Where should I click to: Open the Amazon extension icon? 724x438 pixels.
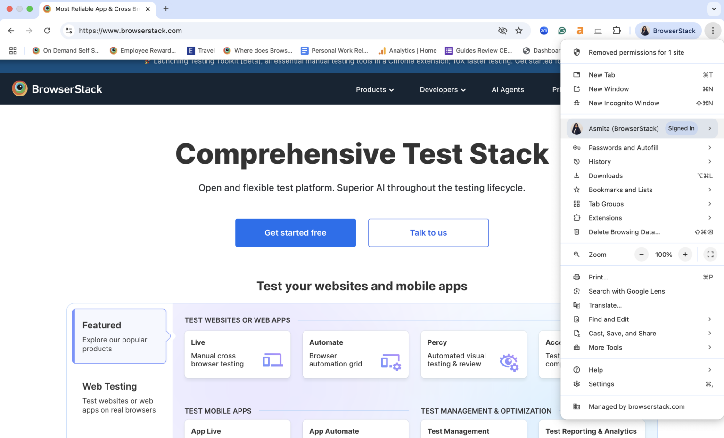pyautogui.click(x=580, y=30)
